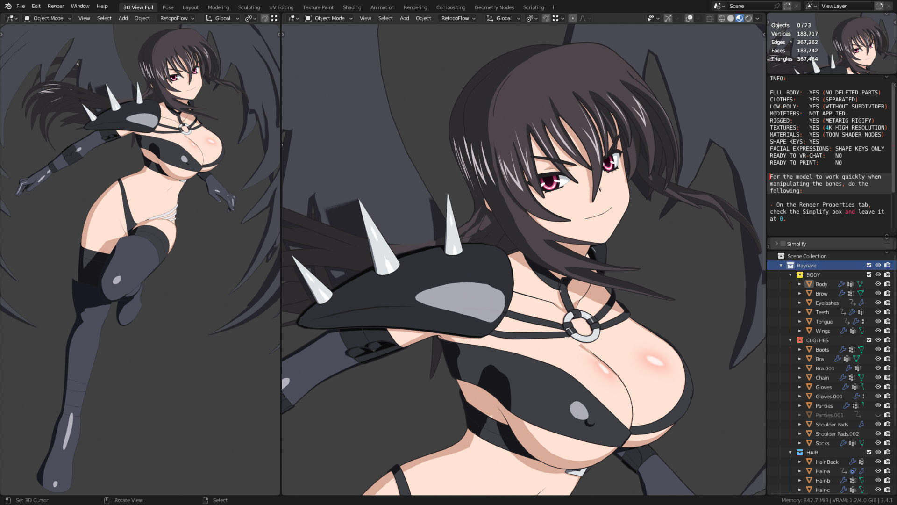Viewport: 897px width, 505px height.
Task: Open the snap-to options icon in the left viewport
Action: click(275, 18)
